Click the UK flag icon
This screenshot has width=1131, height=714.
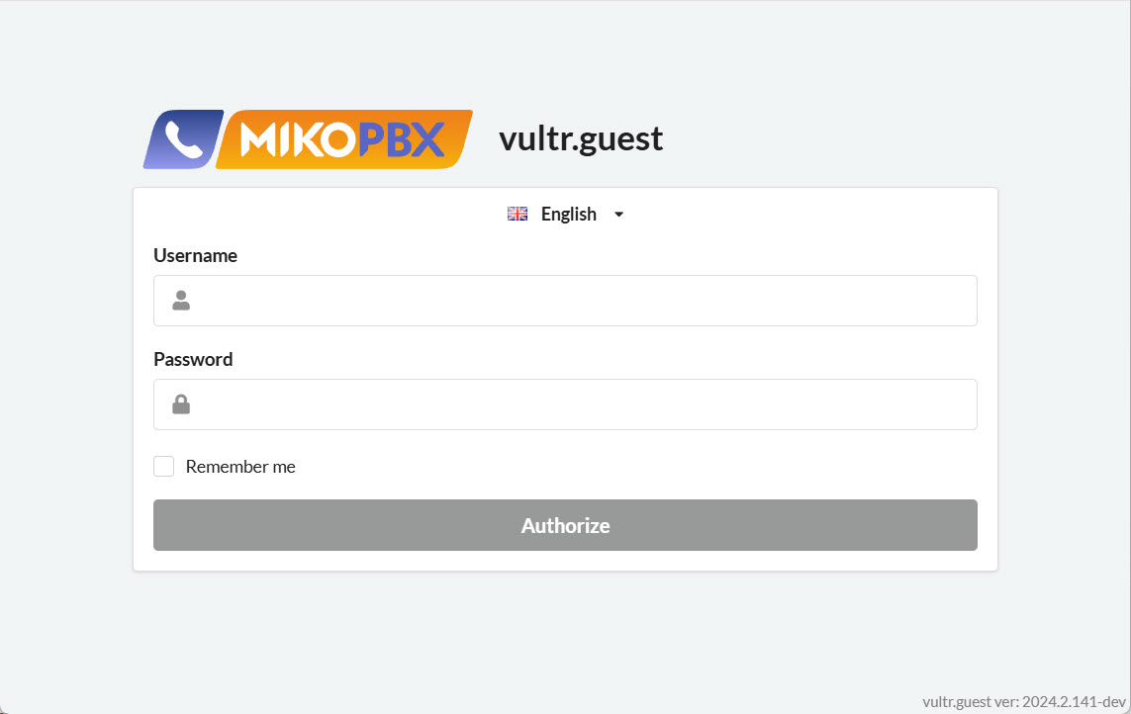tap(518, 214)
